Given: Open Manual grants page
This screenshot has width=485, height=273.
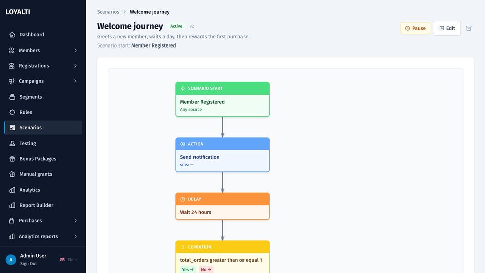Looking at the screenshot, I should [43, 174].
